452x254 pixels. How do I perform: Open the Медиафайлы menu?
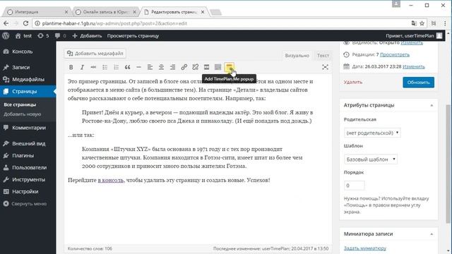pos(28,79)
